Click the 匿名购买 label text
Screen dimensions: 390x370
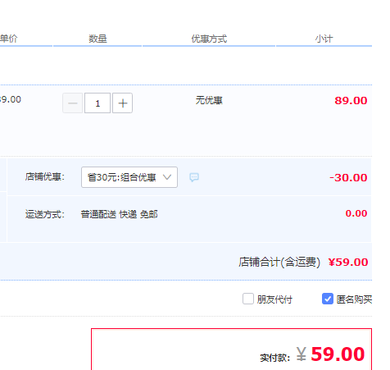click(354, 299)
